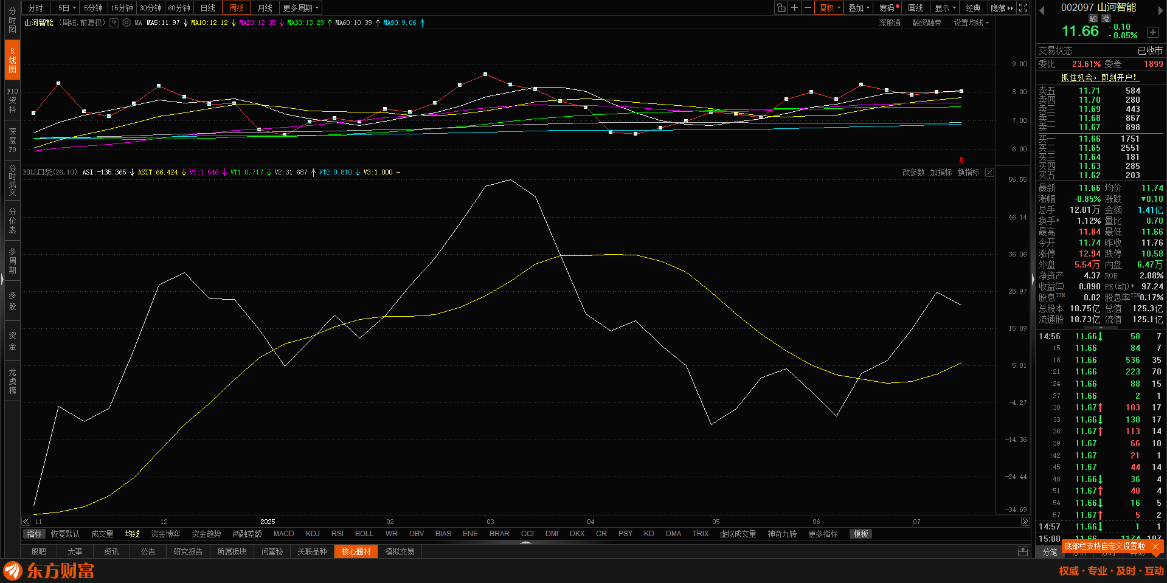This screenshot has height=583, width=1167.
Task: Enter fullscreen chart mode
Action: point(1023,8)
